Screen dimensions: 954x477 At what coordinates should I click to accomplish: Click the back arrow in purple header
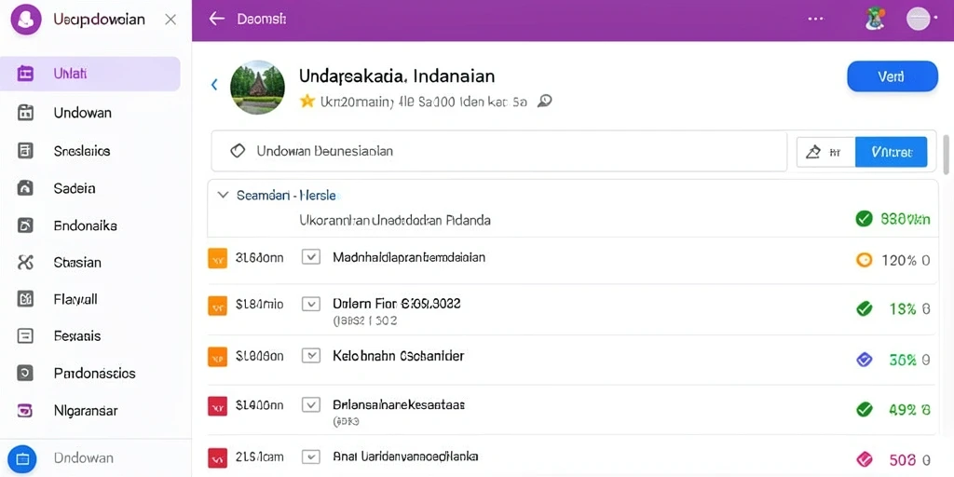coord(216,19)
